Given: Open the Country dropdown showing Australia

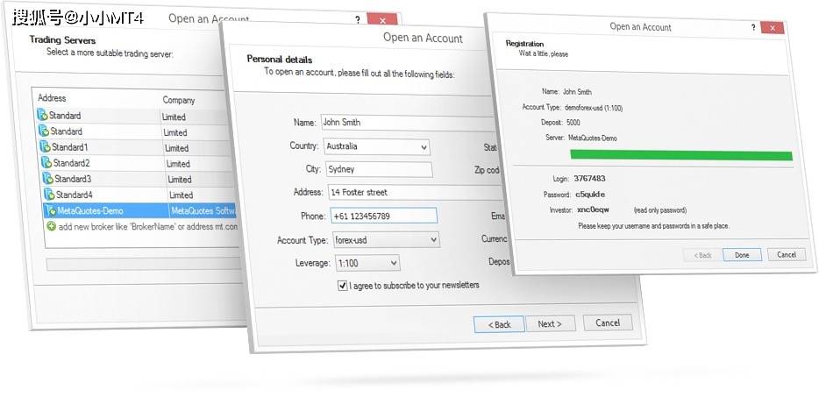Looking at the screenshot, I should point(376,147).
